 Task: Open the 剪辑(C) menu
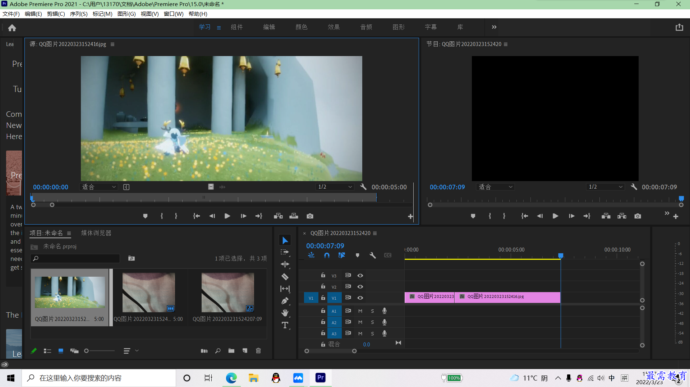pyautogui.click(x=56, y=14)
